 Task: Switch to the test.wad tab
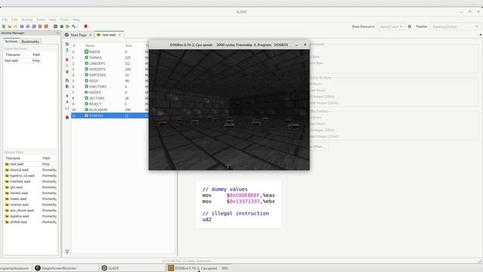tap(109, 36)
